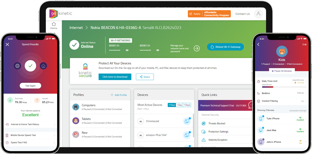Click the Home icon in sidebar

click(x=53, y=24)
